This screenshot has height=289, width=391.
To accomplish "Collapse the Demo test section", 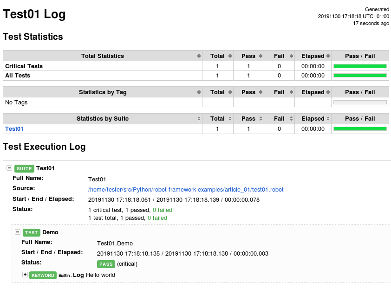I will click(18, 232).
